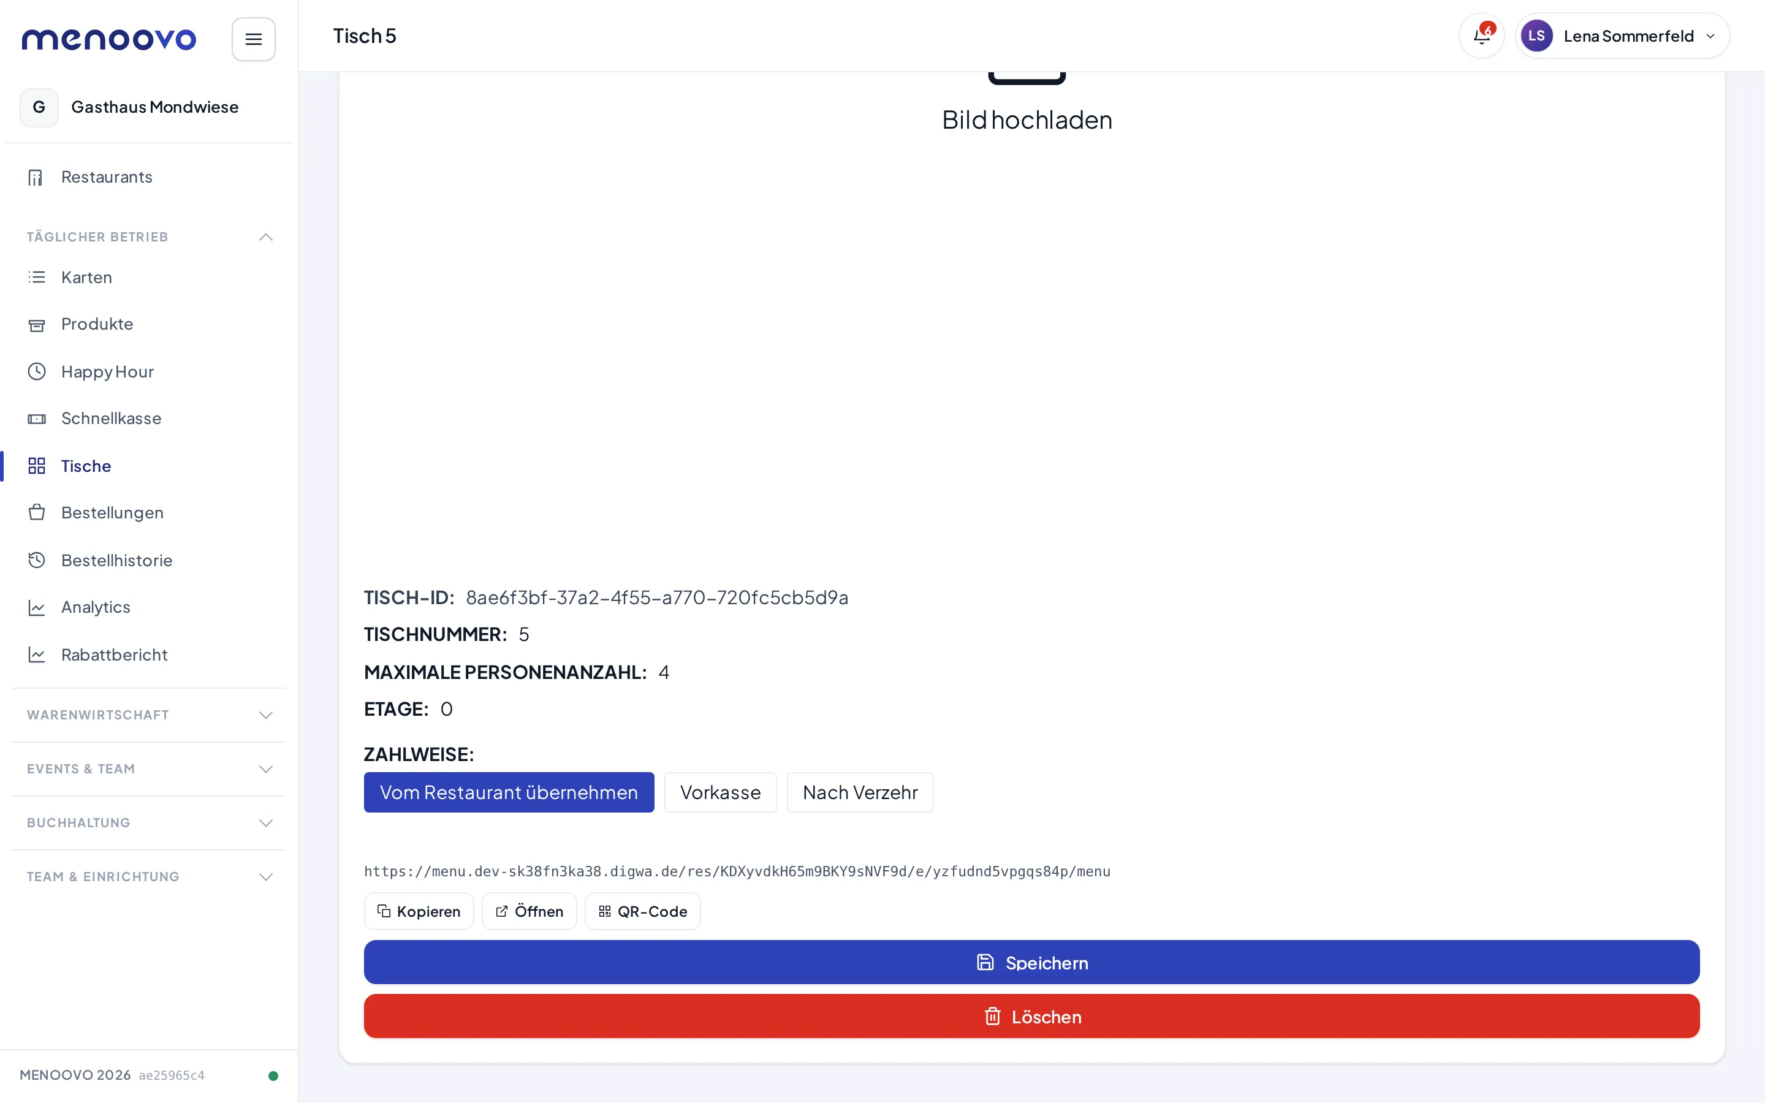The image size is (1765, 1103).
Task: Go to Bestellungen in the sidebar
Action: coord(149,513)
